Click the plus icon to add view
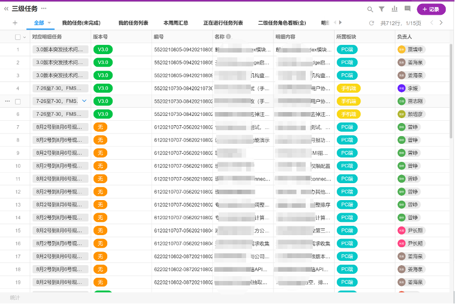Image resolution: width=455 pixels, height=304 pixels. tap(15, 23)
